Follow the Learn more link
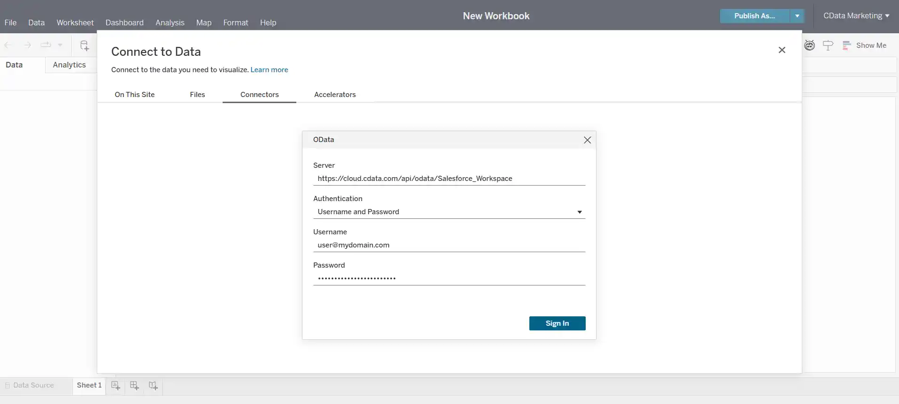Screen dimensions: 899x404 click(x=269, y=70)
